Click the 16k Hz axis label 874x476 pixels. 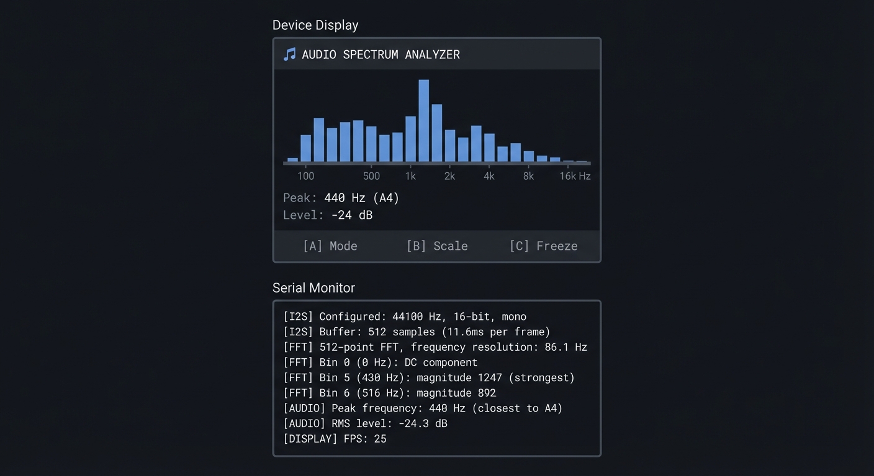(x=574, y=175)
